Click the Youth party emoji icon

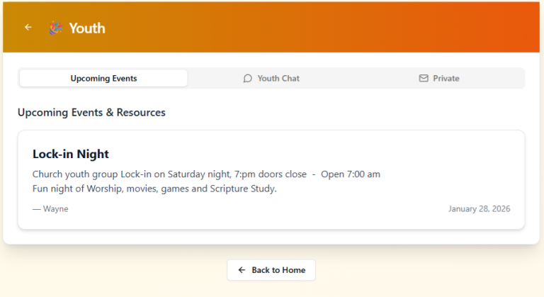pyautogui.click(x=56, y=28)
